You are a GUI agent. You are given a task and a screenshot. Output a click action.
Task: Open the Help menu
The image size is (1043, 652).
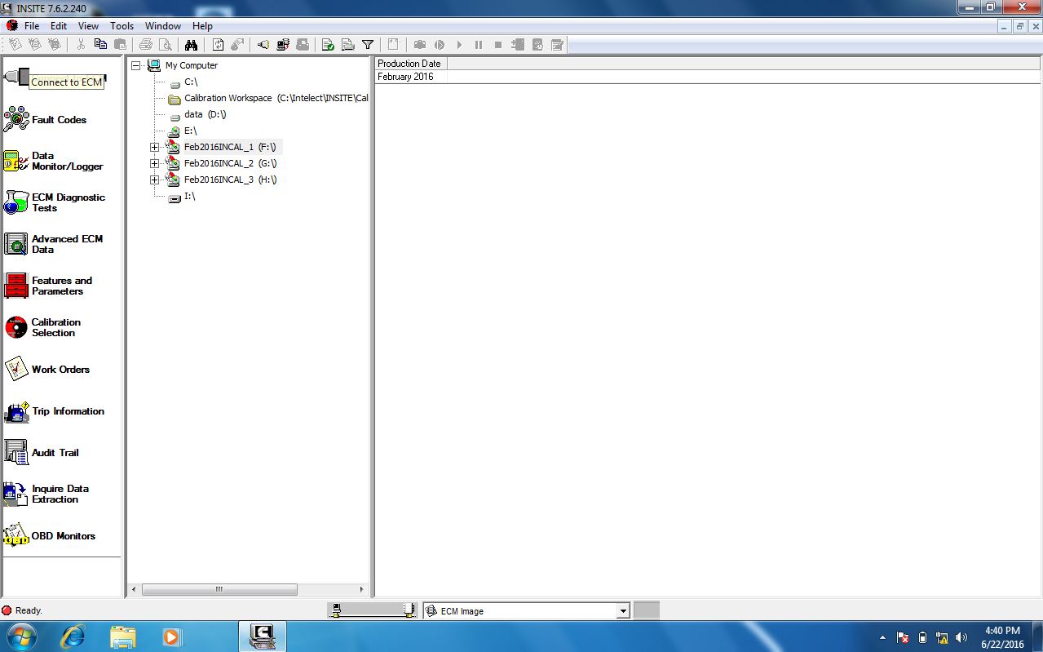202,26
